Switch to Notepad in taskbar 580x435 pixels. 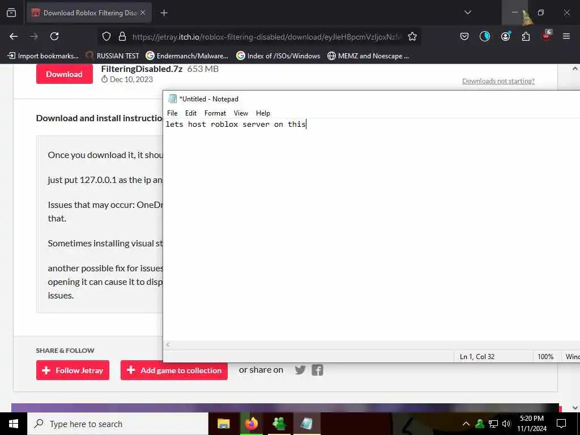pyautogui.click(x=306, y=424)
